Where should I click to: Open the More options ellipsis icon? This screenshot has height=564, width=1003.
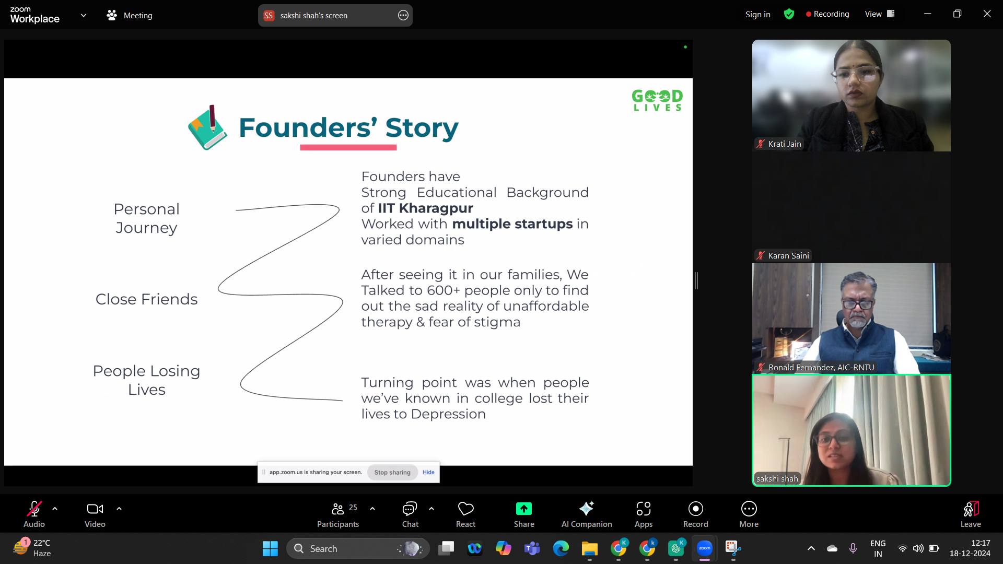[x=749, y=509]
